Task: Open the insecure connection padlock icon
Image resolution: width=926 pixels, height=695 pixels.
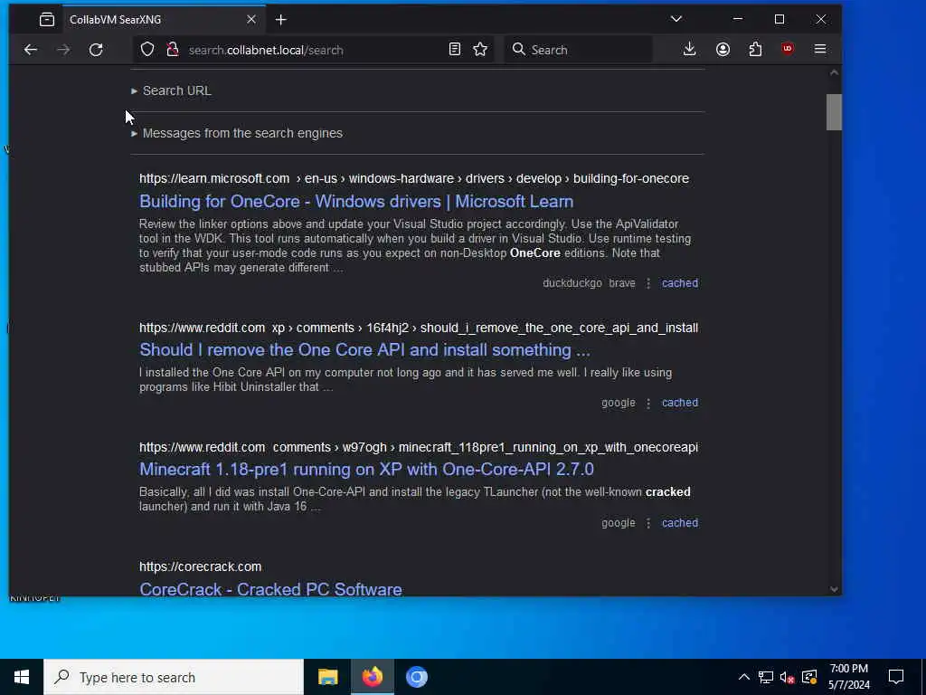Action: click(x=173, y=50)
